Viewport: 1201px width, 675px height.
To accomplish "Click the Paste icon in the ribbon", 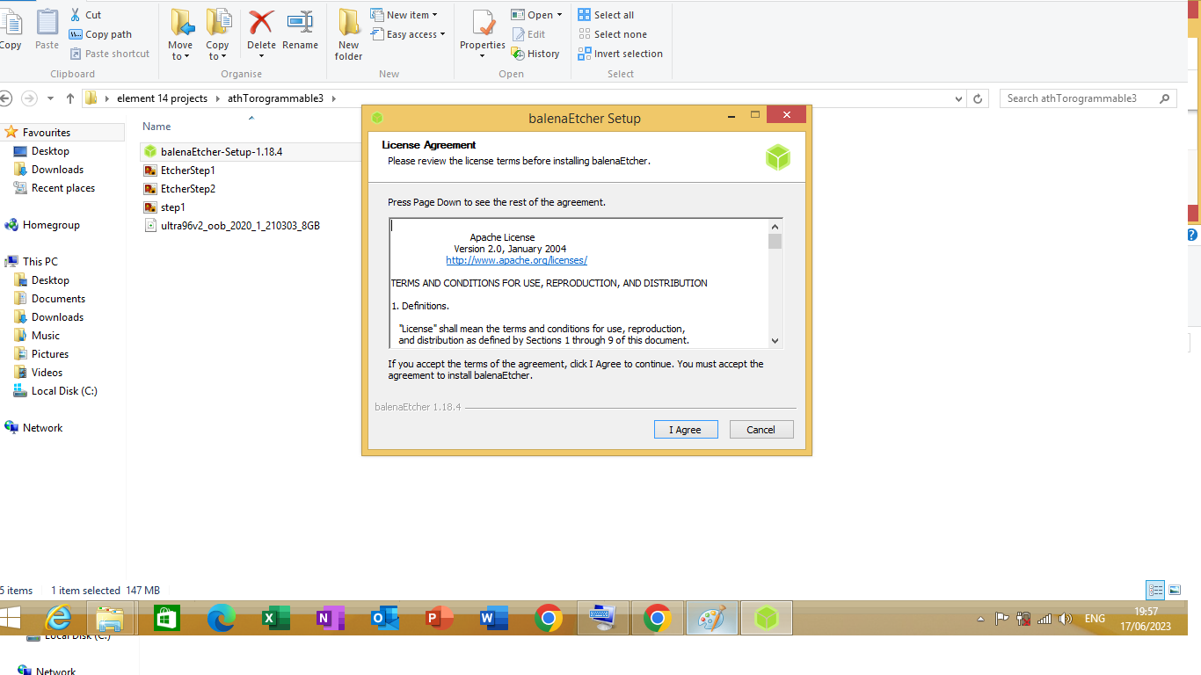I will [x=47, y=23].
